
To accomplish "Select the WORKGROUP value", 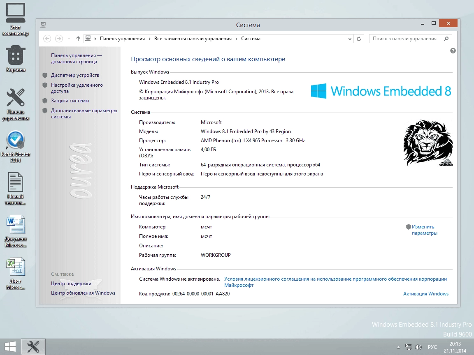I will 216,255.
